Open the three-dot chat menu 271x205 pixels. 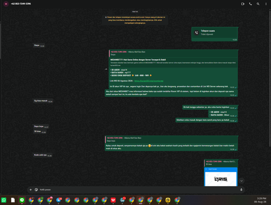coord(266,4)
